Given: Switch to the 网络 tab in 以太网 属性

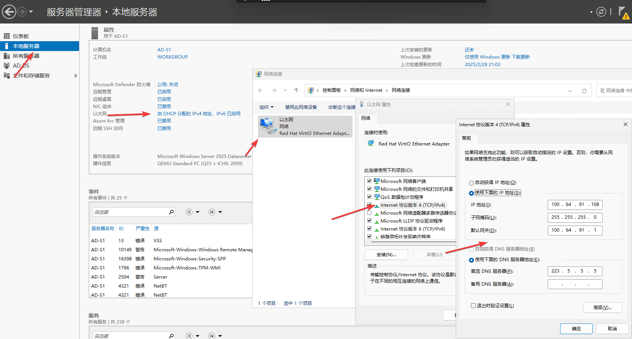Looking at the screenshot, I should 366,118.
